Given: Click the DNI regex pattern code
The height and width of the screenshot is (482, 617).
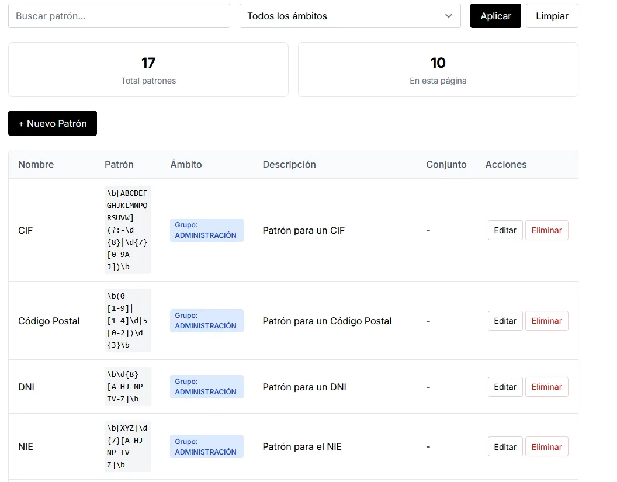Looking at the screenshot, I should coord(127,386).
